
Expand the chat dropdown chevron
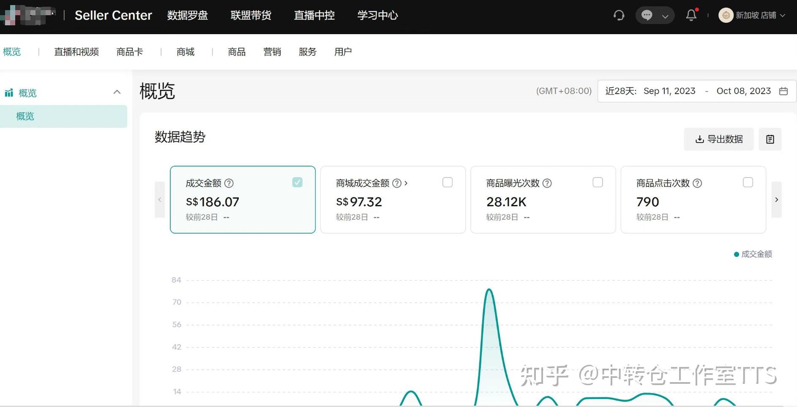pos(665,16)
